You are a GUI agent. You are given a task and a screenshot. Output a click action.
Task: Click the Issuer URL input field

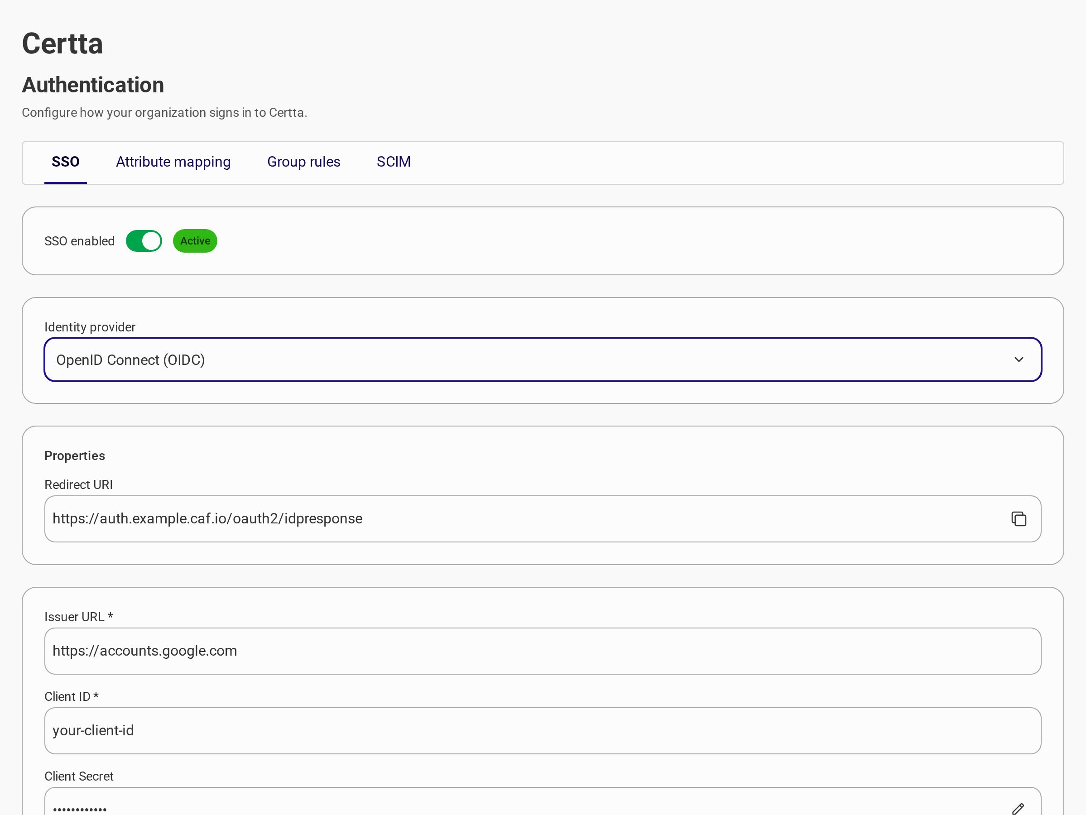coord(543,651)
